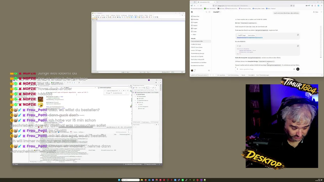Open 'Bibliothek' in ChatGPT sidebar
This screenshot has height=182, width=324.
pos(195,19)
